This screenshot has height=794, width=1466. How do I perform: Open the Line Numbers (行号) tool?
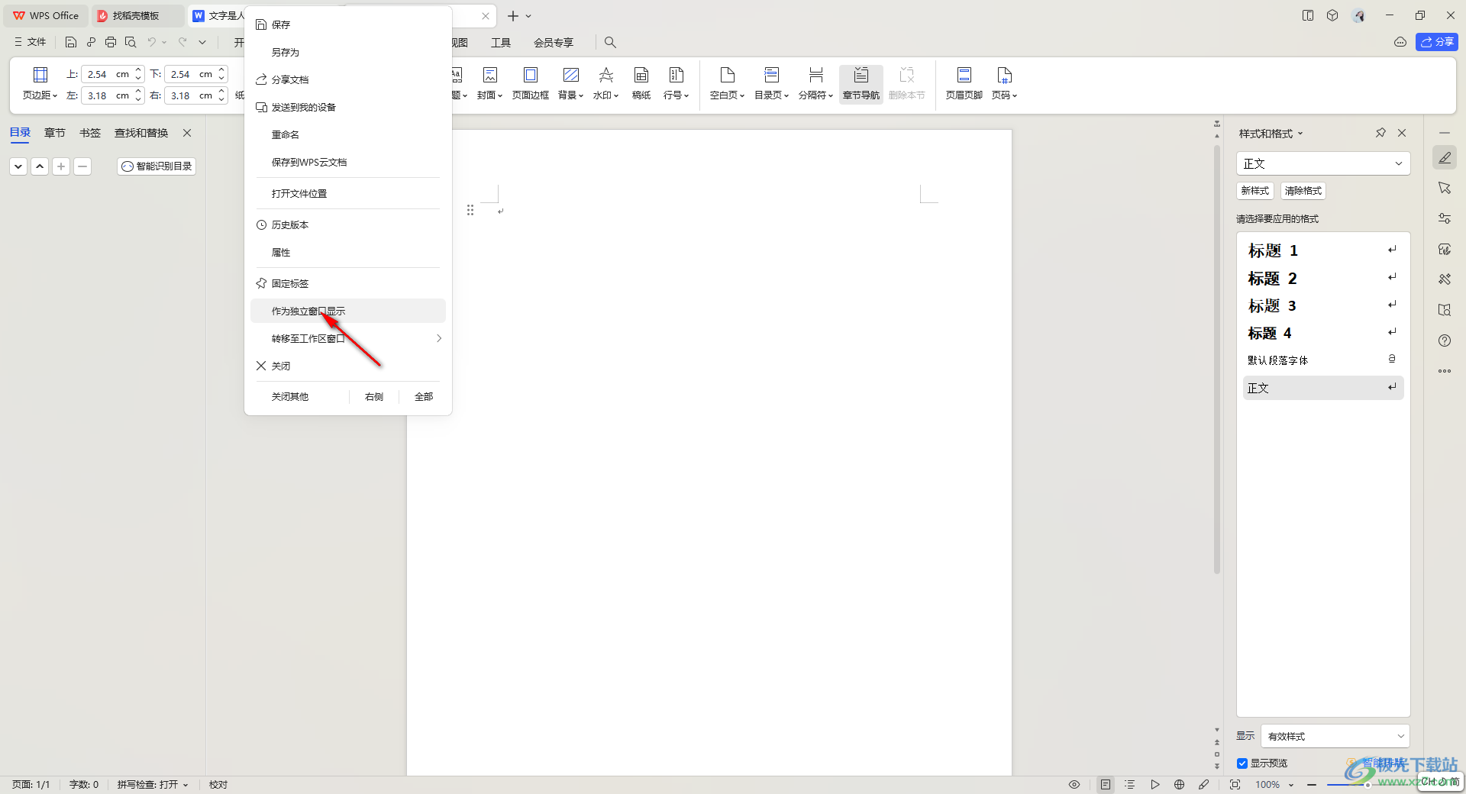click(676, 83)
